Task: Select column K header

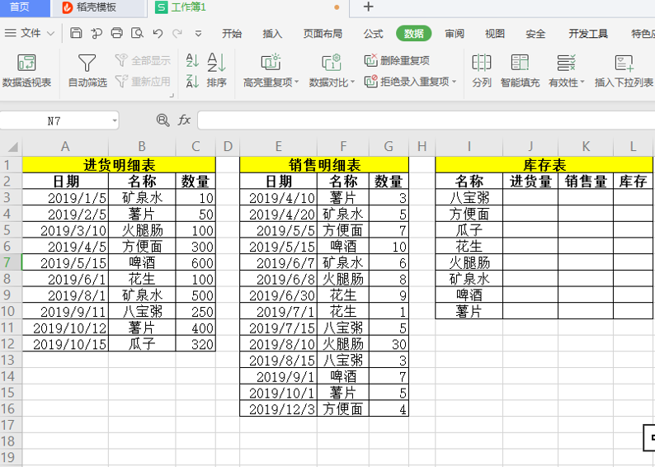Action: (586, 147)
